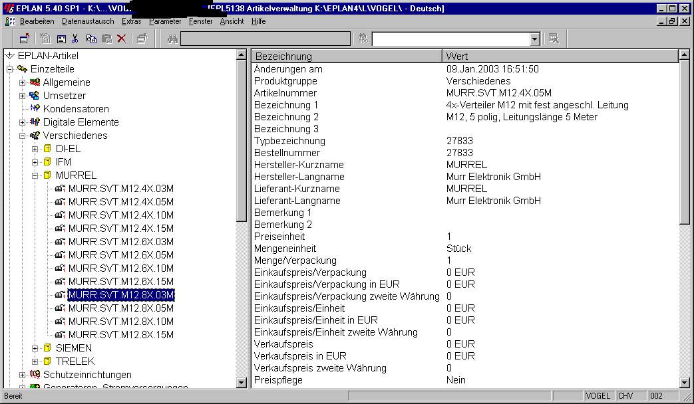Screen dimensions: 694x404
Task: Select article MURR.SVT.M12.8X.15M in the tree
Action: (121, 335)
